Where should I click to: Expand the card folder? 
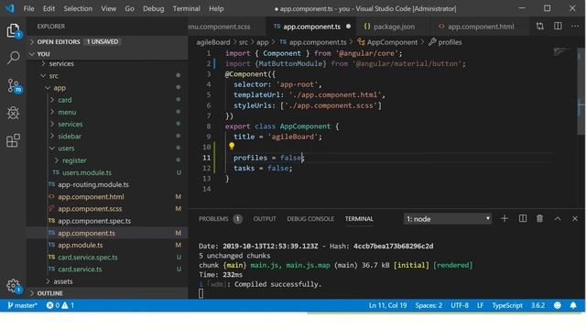(64, 100)
